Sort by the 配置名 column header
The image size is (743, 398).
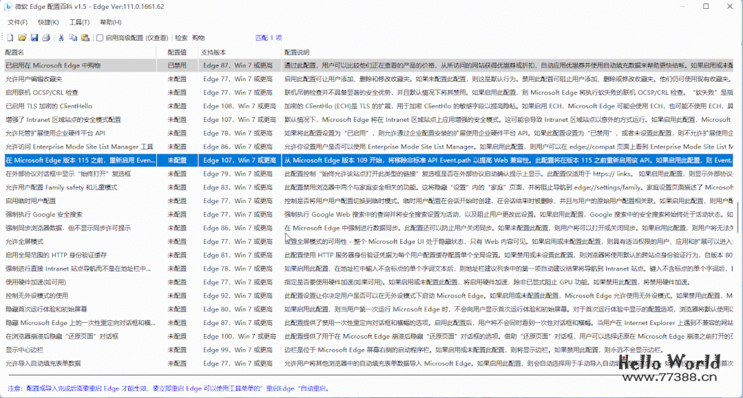[x=15, y=52]
